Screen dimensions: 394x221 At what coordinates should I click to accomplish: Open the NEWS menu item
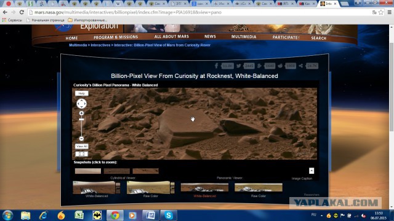coord(210,37)
